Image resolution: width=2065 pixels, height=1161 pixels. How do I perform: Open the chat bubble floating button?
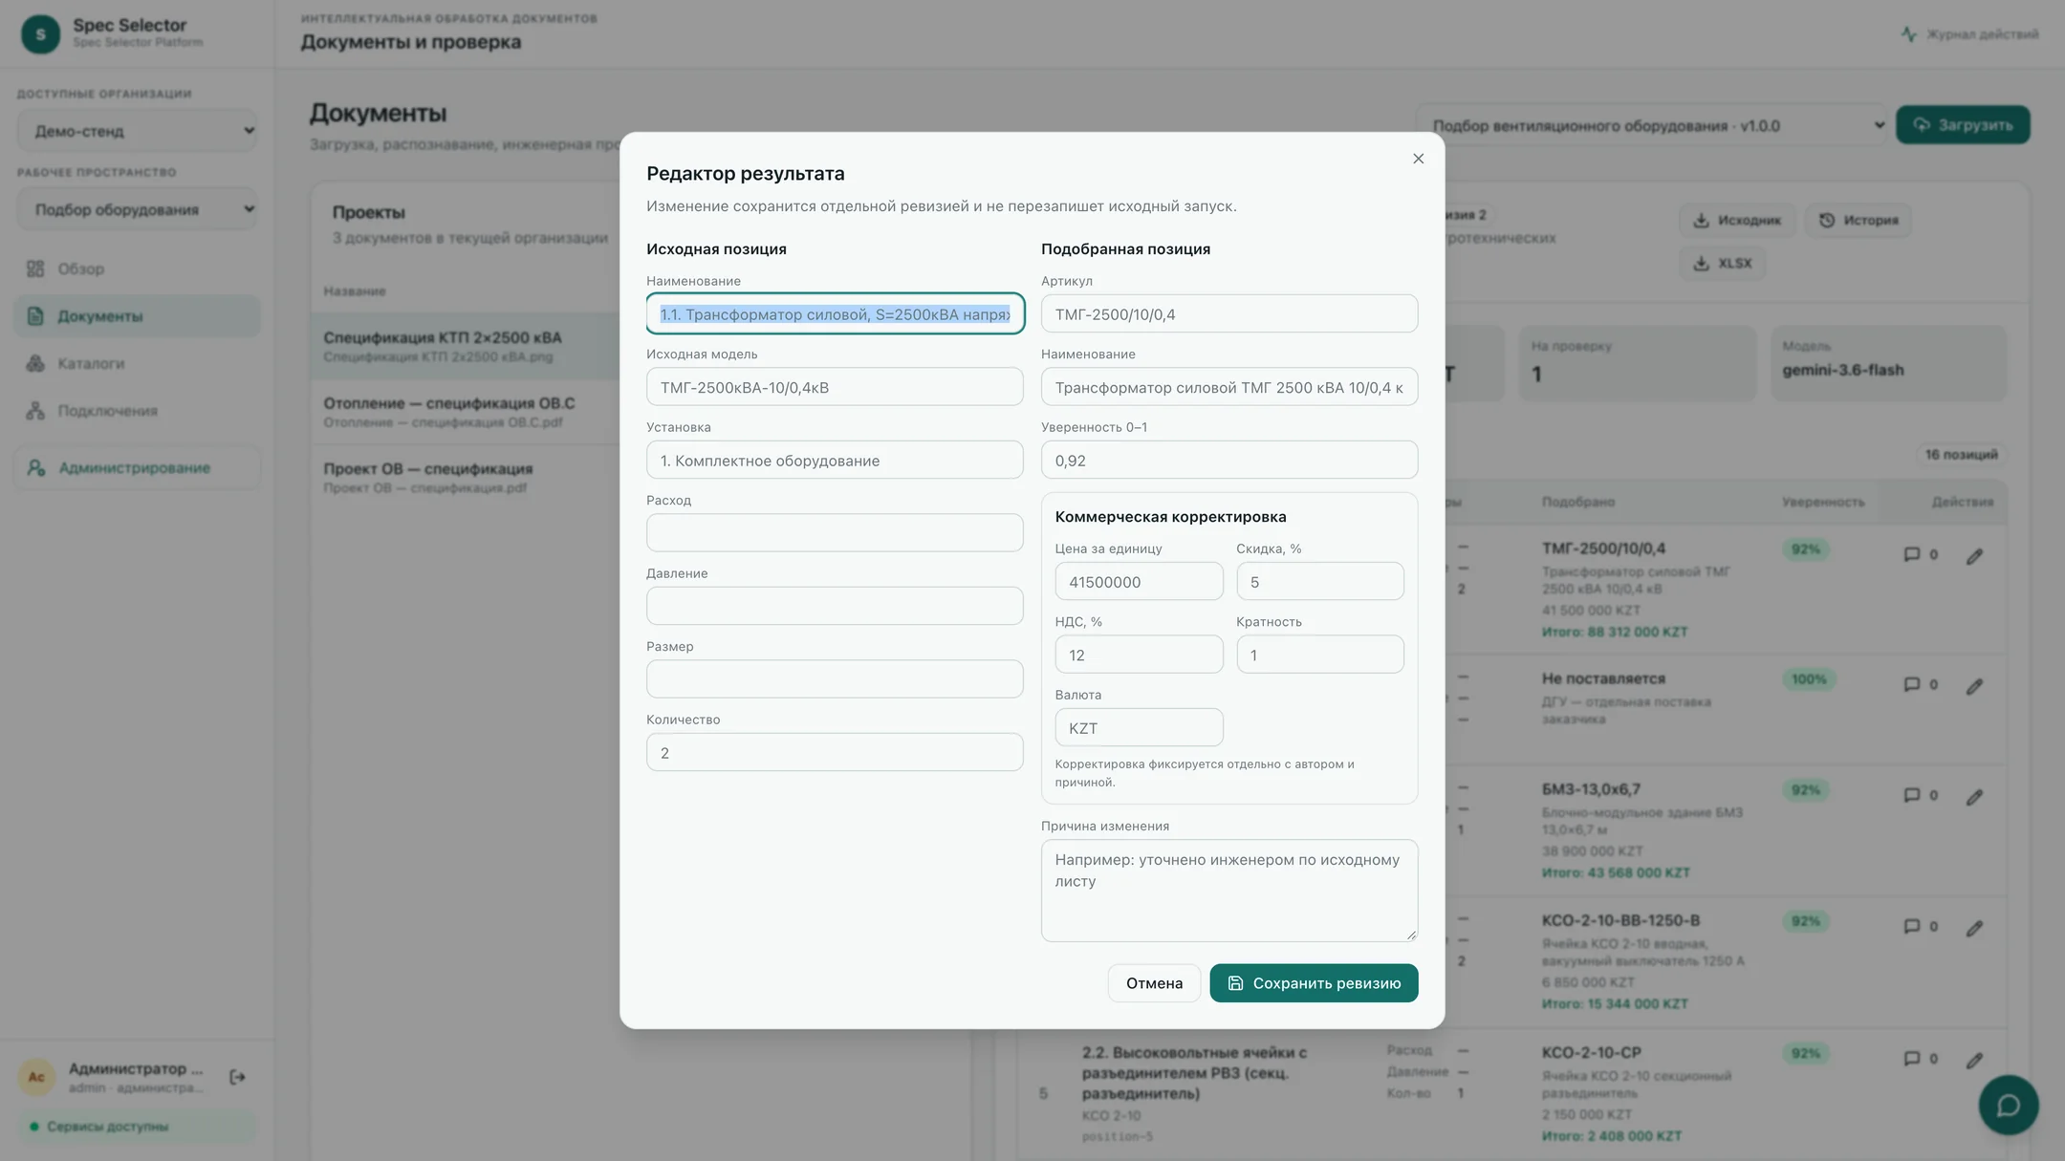[x=2008, y=1105]
